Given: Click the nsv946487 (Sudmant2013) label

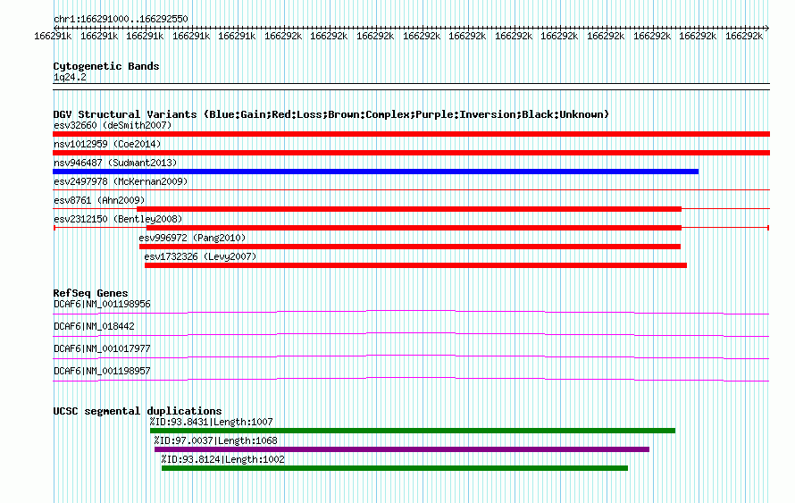Looking at the screenshot, I should [115, 163].
